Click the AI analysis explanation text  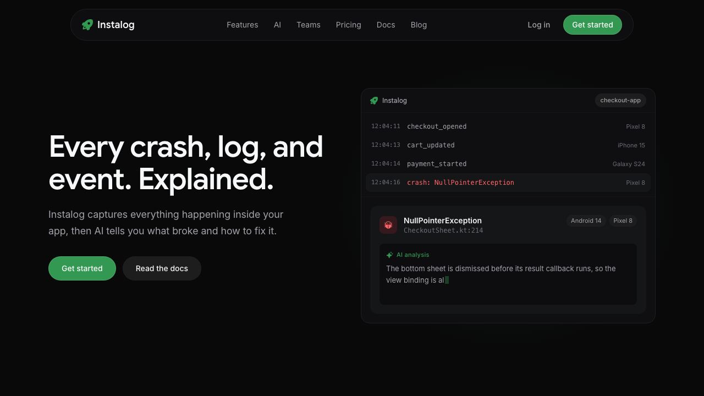[x=501, y=274]
